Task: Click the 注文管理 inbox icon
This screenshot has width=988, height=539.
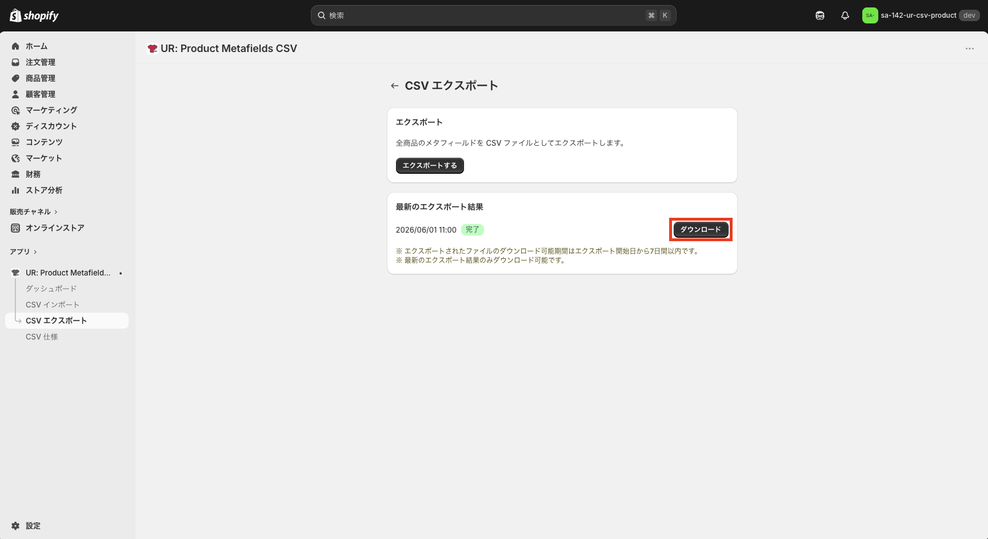Action: [15, 62]
